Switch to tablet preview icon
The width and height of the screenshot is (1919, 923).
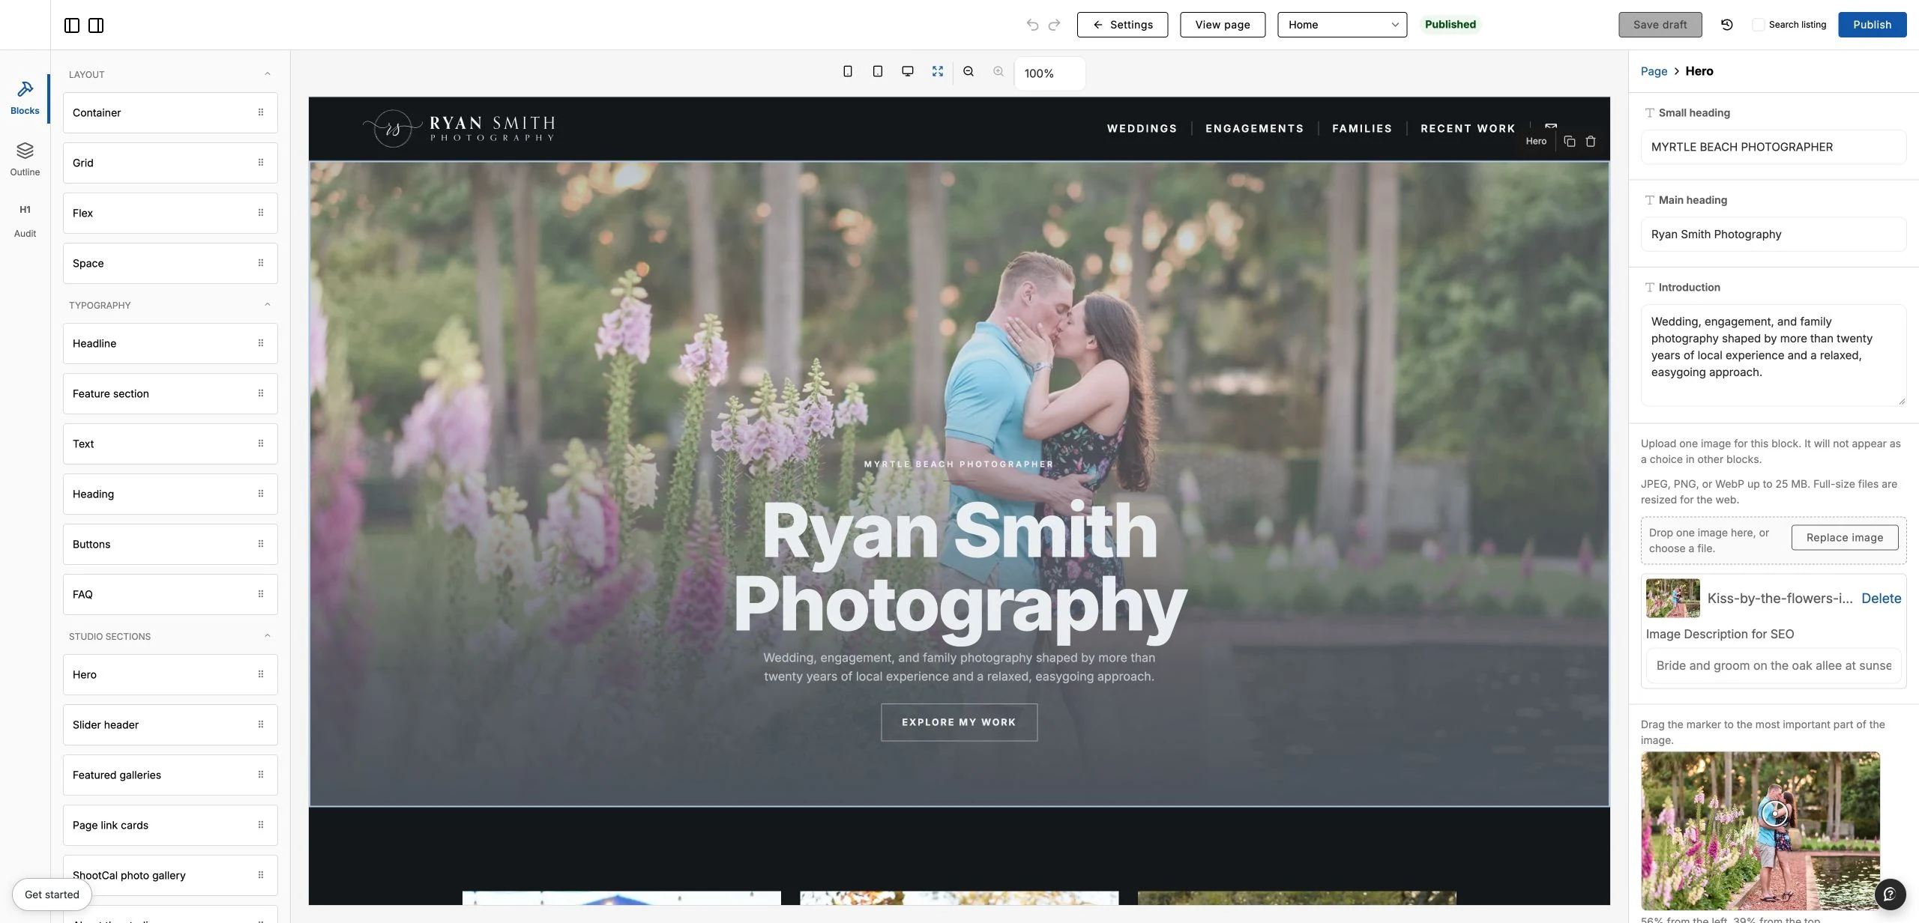pos(878,71)
